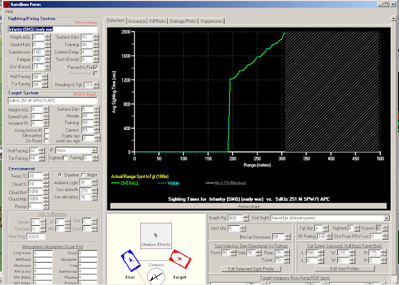
Task: Expand the Use Sight dropdown
Action: 387,218
